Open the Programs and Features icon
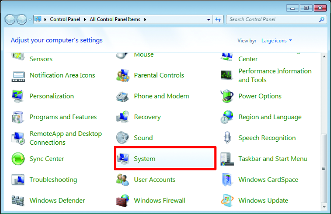The image size is (331, 214). pos(18,117)
